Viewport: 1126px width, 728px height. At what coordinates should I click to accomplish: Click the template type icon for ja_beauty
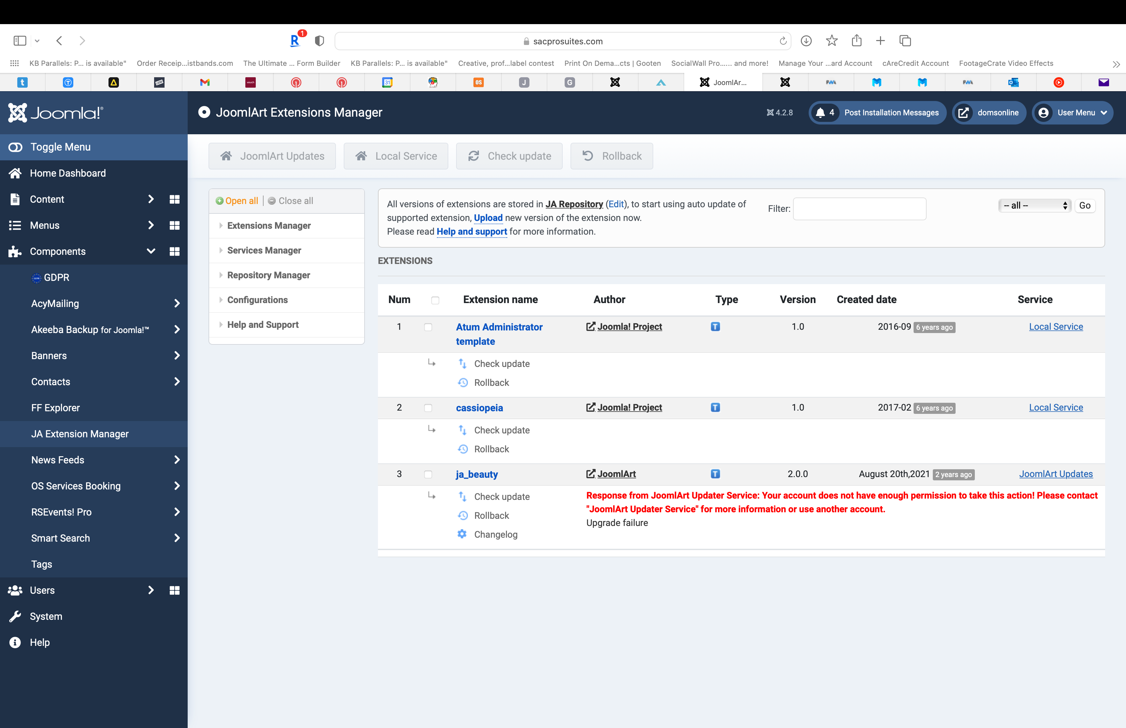tap(715, 474)
